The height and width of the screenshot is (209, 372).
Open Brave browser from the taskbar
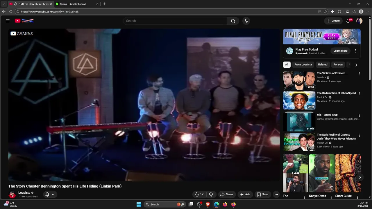pos(208,204)
